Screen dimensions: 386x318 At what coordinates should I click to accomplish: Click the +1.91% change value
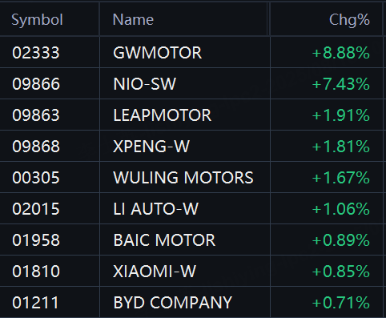tap(341, 115)
